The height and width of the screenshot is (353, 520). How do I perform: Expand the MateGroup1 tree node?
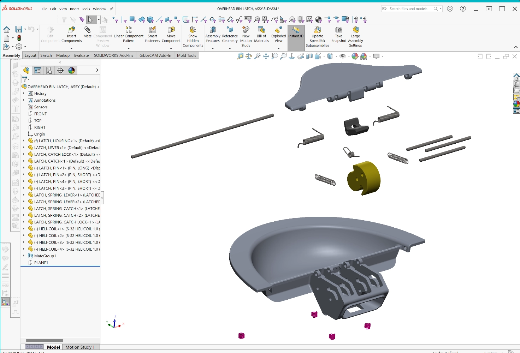(24, 256)
